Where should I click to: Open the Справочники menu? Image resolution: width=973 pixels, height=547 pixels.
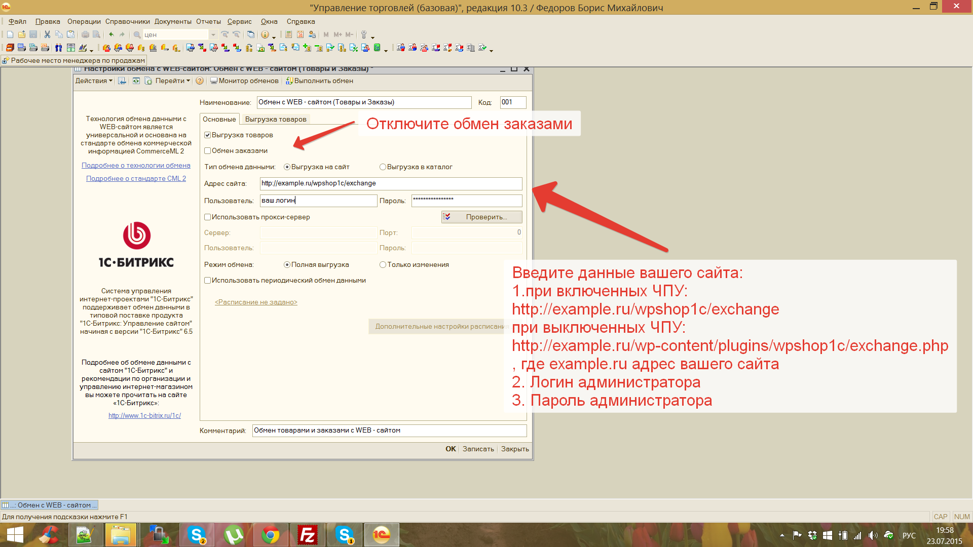128,22
